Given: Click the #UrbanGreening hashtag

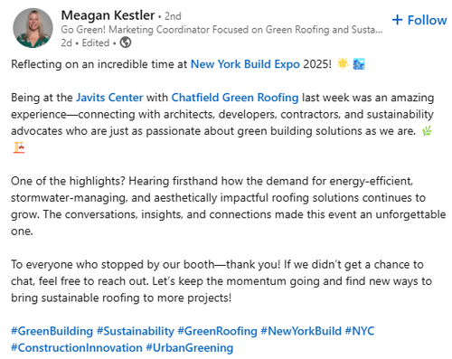Looking at the screenshot, I should click(190, 348).
